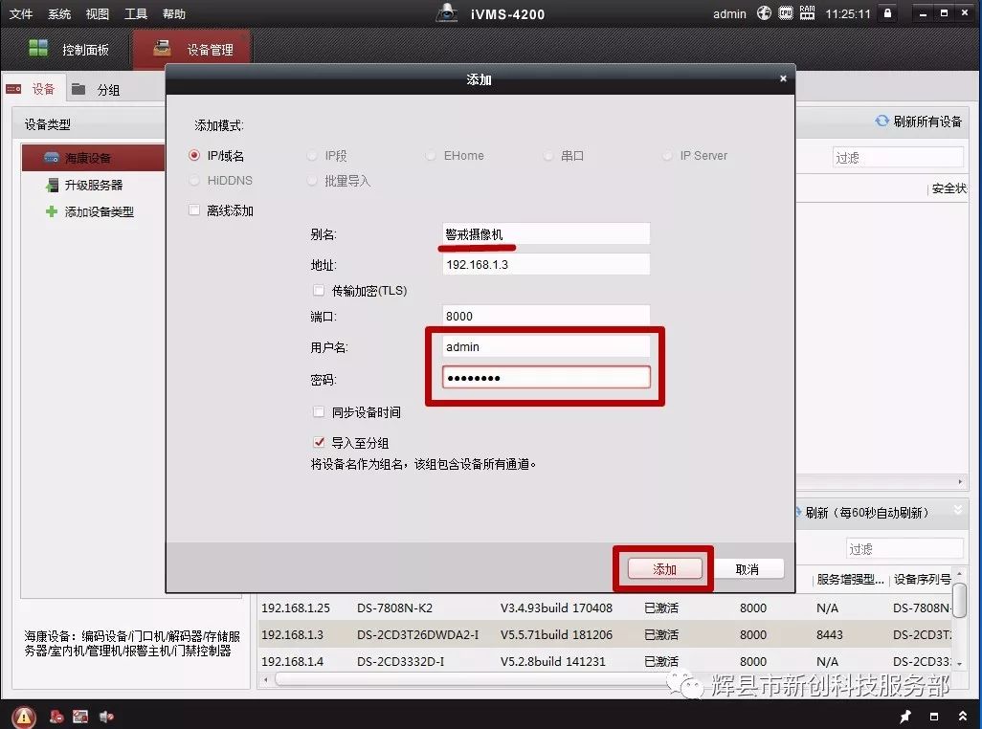Click the CPU usage icon
This screenshot has width=982, height=729.
786,12
